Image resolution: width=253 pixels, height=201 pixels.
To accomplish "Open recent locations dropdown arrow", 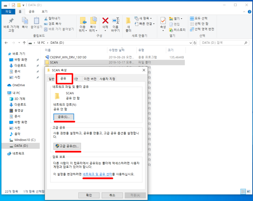I will (19, 43).
